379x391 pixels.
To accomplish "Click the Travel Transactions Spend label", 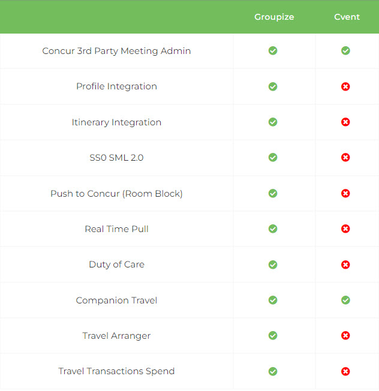I will (116, 371).
